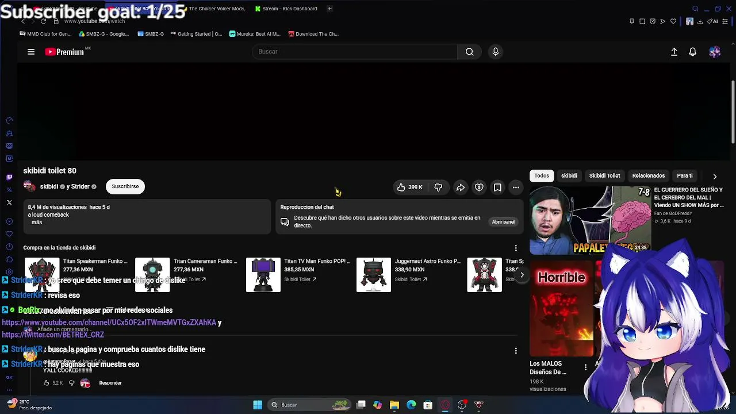This screenshot has width=736, height=414.
Task: Open the store shelf three-dot menu
Action: coord(516,248)
